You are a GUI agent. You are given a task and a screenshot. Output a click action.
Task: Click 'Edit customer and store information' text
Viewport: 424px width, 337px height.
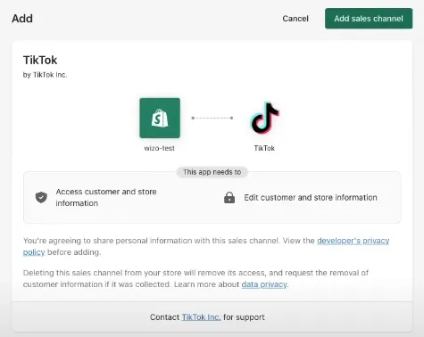(311, 198)
